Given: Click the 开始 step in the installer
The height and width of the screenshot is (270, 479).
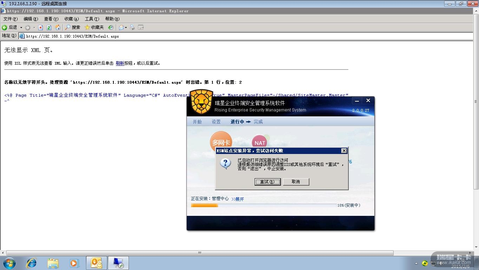Looking at the screenshot, I should tap(197, 122).
